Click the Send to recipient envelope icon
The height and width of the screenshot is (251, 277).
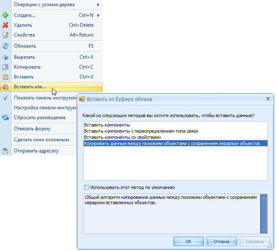[5, 151]
